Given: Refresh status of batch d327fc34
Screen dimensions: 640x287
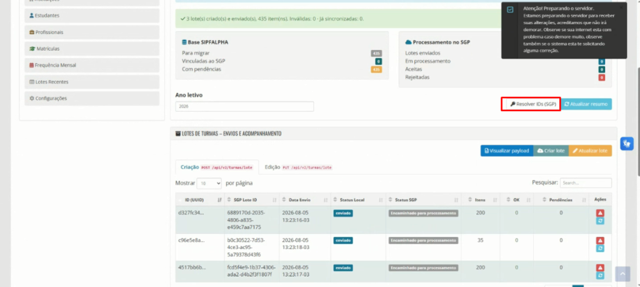Looking at the screenshot, I should tap(600, 221).
